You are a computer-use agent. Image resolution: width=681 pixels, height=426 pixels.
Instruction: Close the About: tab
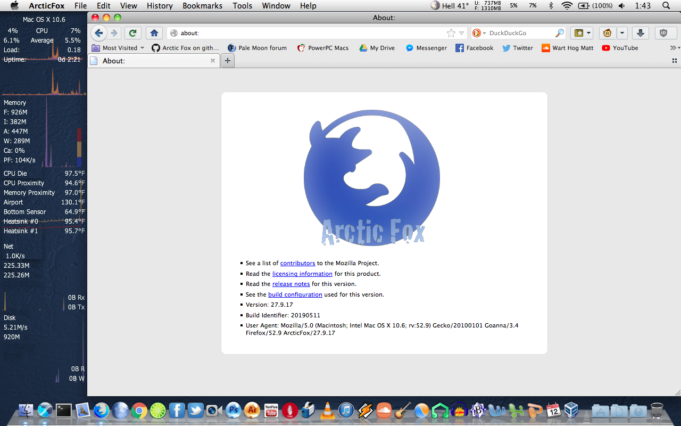pyautogui.click(x=213, y=61)
